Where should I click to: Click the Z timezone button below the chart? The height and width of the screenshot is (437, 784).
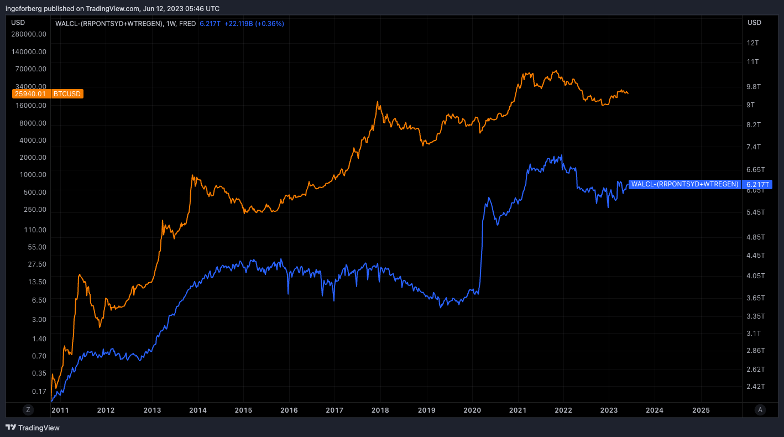[28, 410]
